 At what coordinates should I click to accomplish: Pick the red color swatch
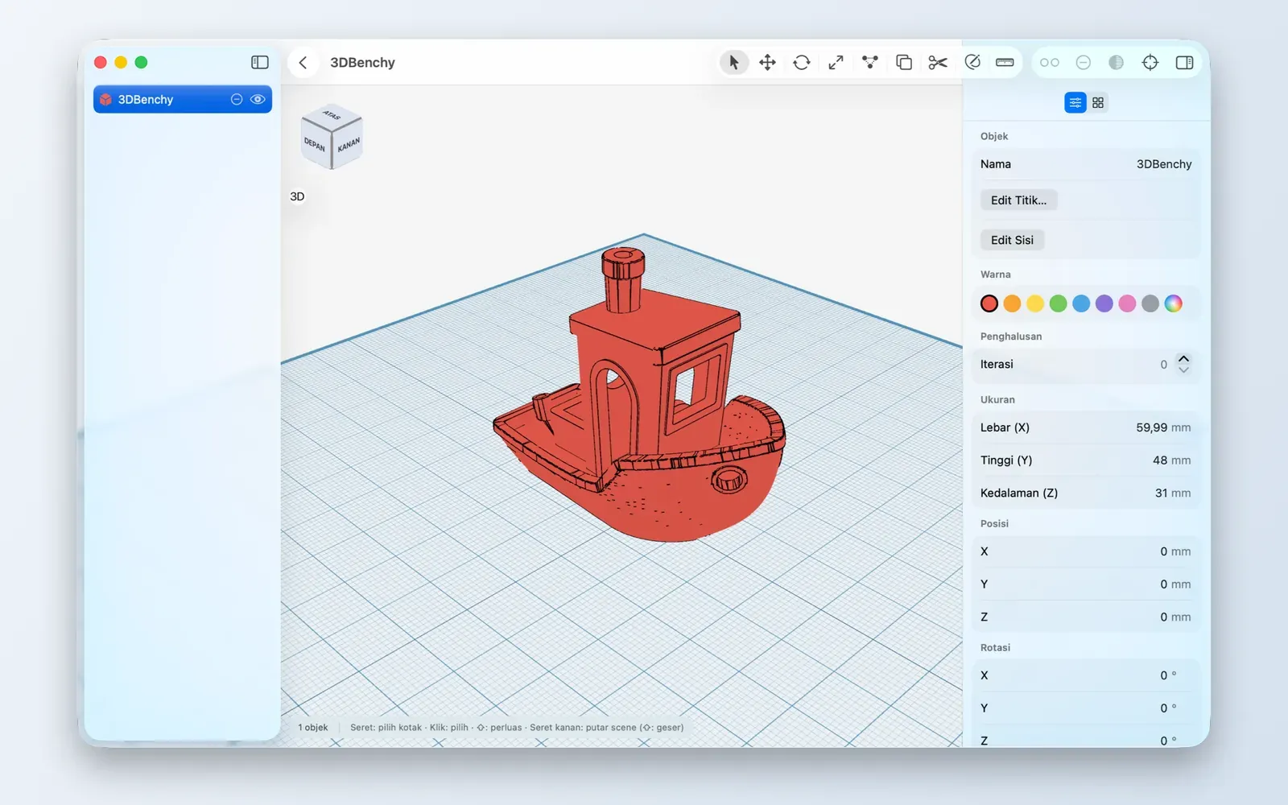(x=989, y=303)
